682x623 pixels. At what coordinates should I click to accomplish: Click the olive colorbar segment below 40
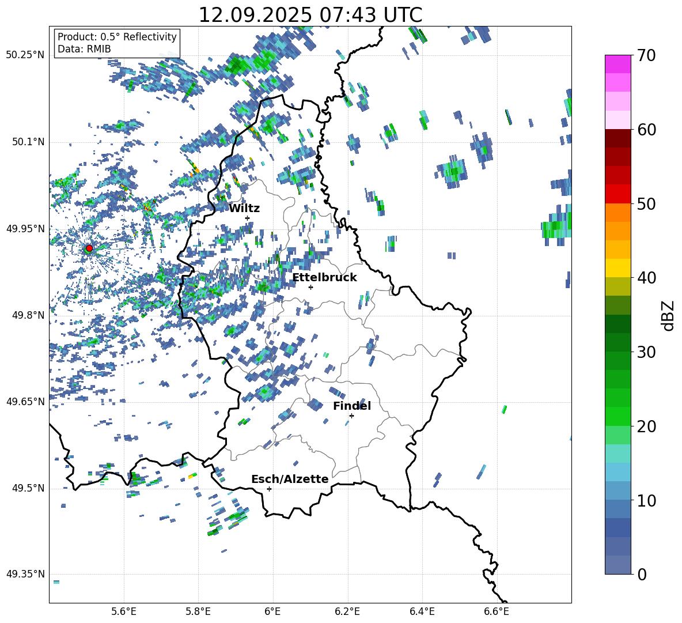(618, 286)
